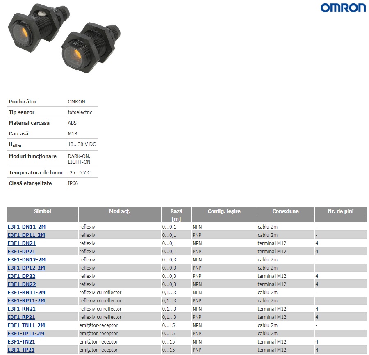
Task: Select PNP in E3F1-DP22 row
Action: click(x=197, y=276)
